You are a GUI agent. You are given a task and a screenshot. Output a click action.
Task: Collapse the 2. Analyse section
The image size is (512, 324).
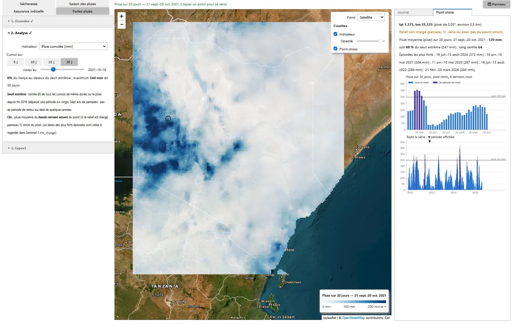pyautogui.click(x=58, y=33)
